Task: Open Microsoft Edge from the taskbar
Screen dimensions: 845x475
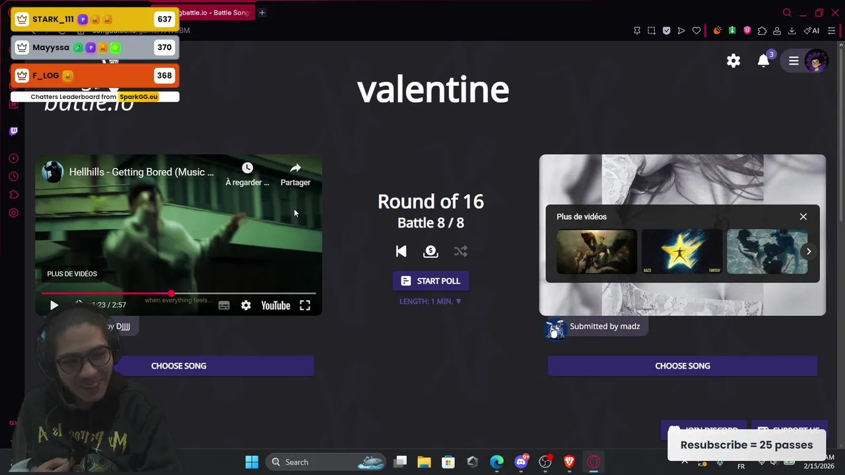Action: (x=496, y=462)
